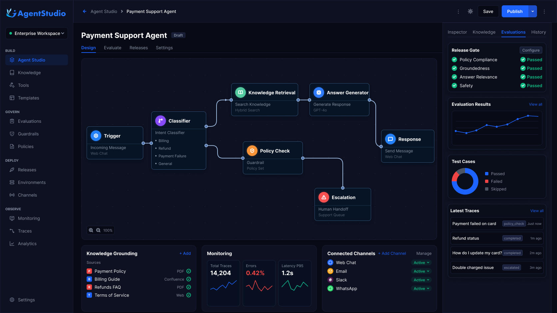Viewport: 557px width, 313px height.
Task: Switch to the Releases tab
Action: click(x=139, y=48)
